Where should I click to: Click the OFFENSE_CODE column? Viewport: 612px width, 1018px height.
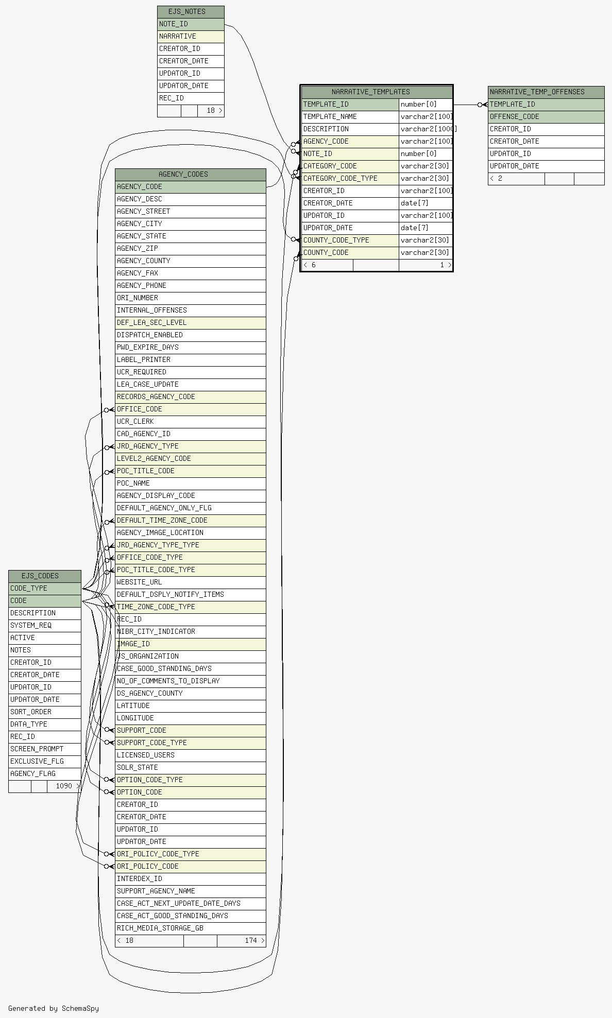546,117
